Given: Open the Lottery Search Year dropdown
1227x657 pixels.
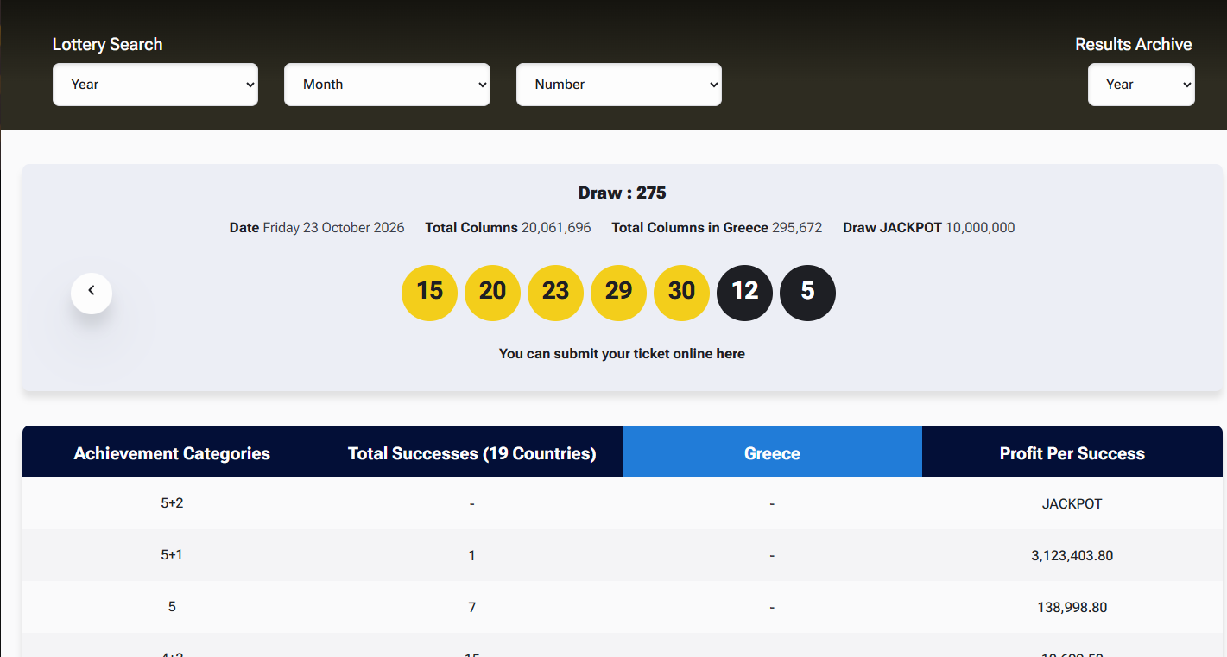Looking at the screenshot, I should 155,85.
